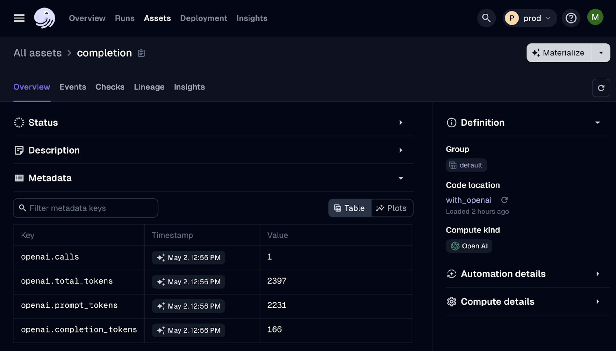Open the Materialize options dropdown arrow
616x351 pixels.
(601, 53)
